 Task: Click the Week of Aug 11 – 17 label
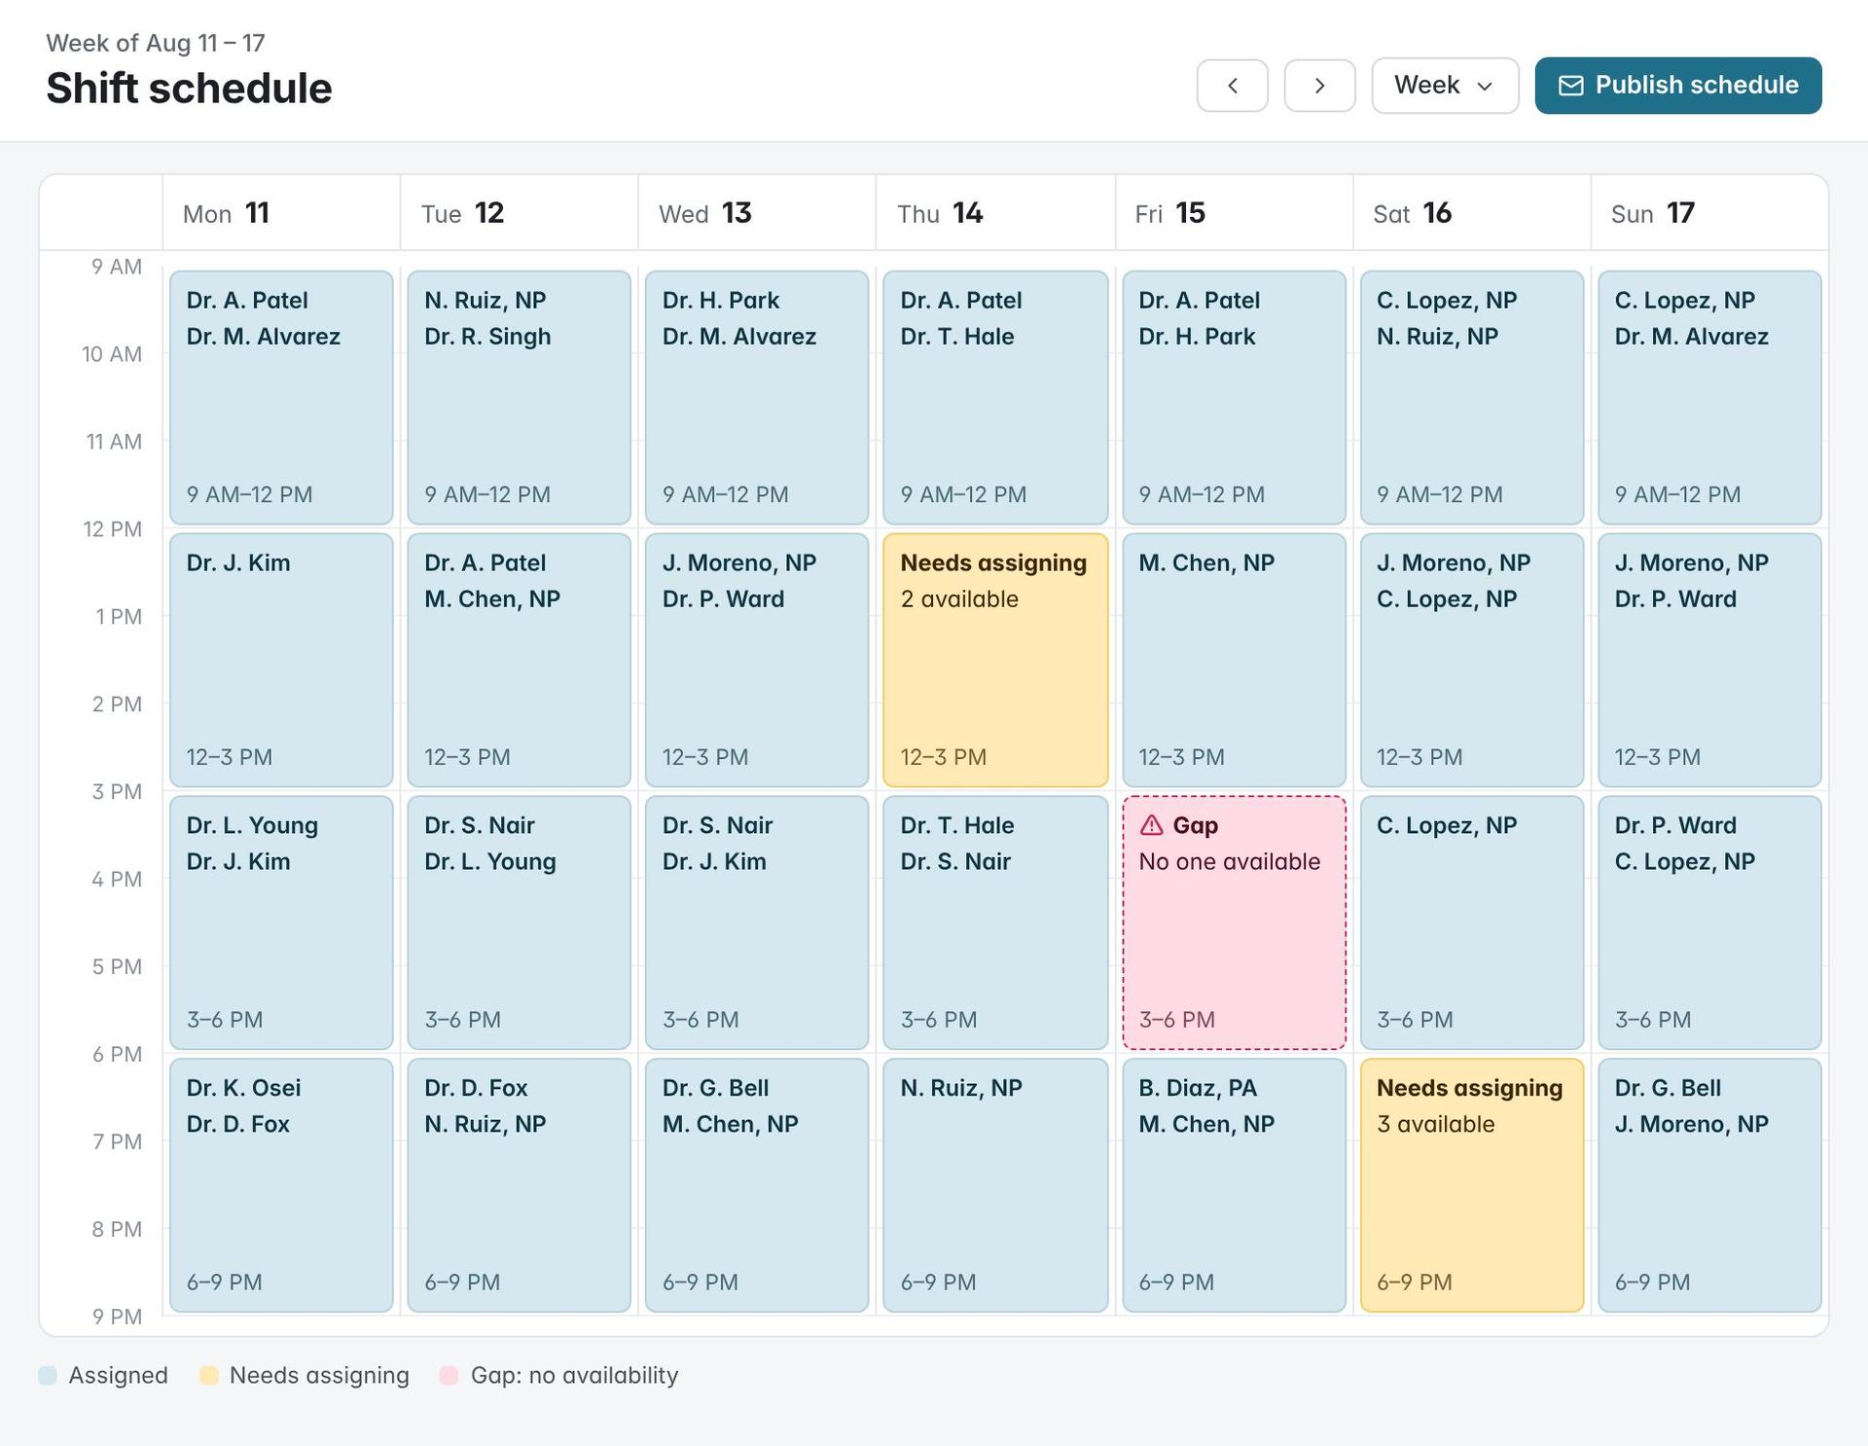tap(156, 43)
